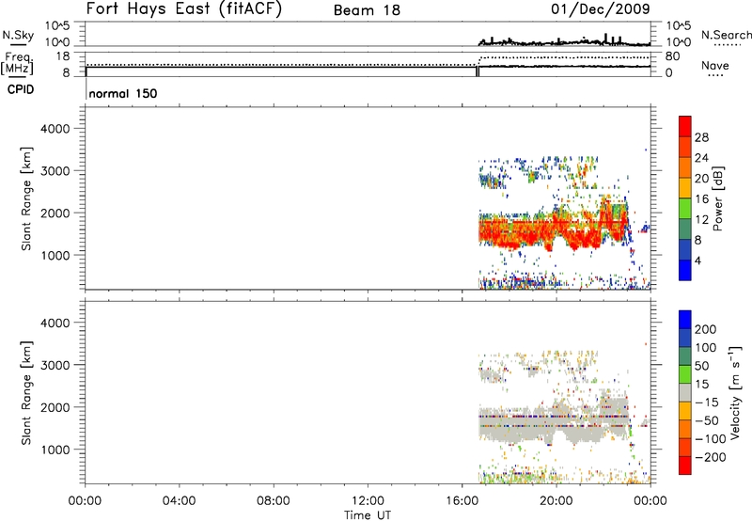This screenshot has height=521, width=752.
Task: Click the '08:00' time axis tick label
Action: tap(273, 501)
